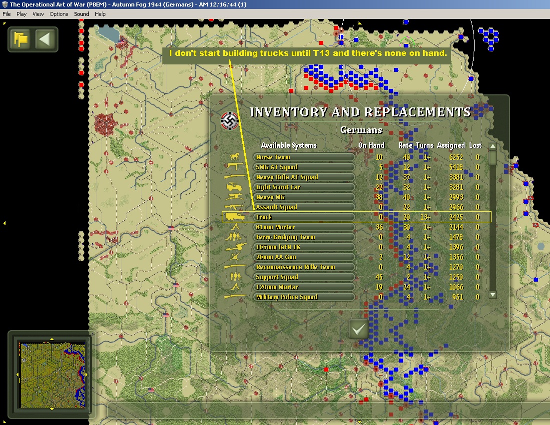Click the Assigned column header

(451, 145)
